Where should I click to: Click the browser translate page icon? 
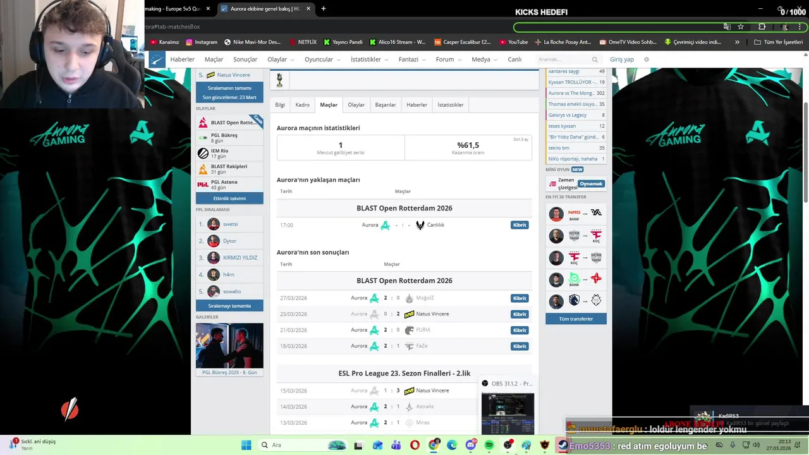tap(727, 27)
